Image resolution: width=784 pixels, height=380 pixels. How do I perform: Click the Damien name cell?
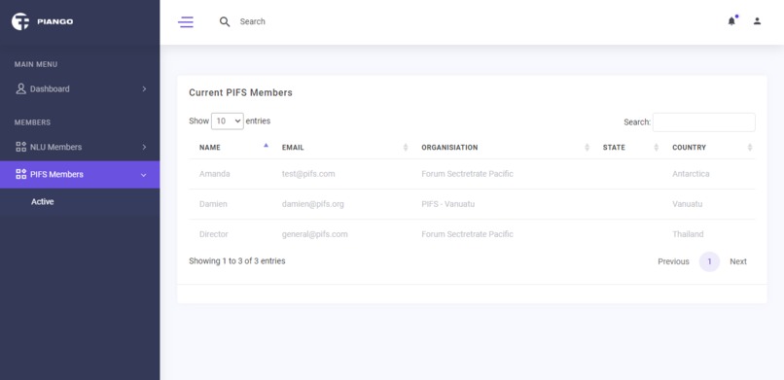tap(213, 204)
